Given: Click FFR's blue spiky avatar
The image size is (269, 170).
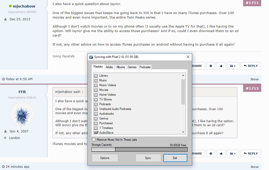Looking at the screenshot, I should 22,114.
